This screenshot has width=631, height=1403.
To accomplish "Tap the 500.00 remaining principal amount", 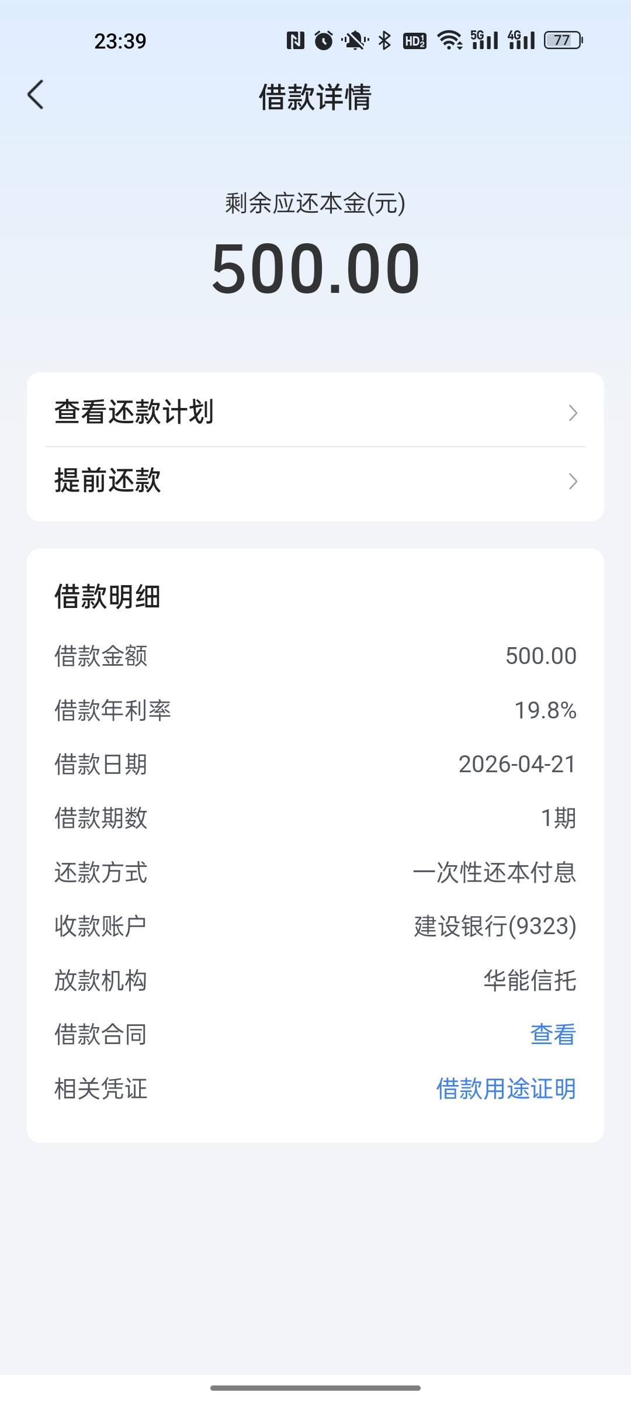I will click(x=315, y=269).
